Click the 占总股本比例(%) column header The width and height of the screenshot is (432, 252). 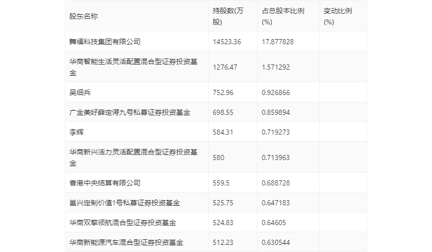283,16
